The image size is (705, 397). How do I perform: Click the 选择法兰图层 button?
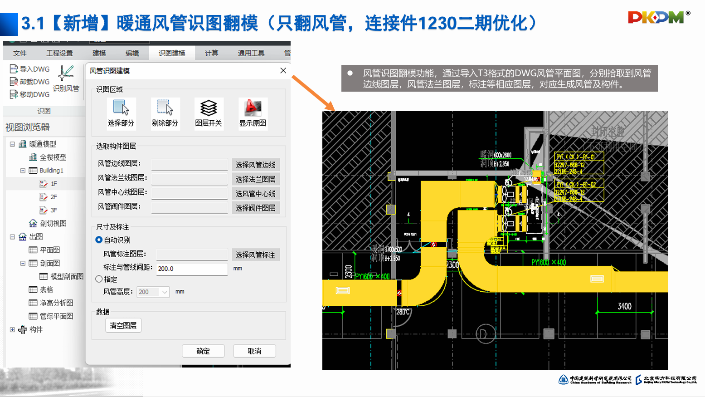tap(256, 179)
